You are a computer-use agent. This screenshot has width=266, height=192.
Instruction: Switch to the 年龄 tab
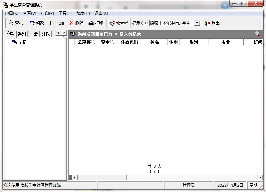point(34,34)
